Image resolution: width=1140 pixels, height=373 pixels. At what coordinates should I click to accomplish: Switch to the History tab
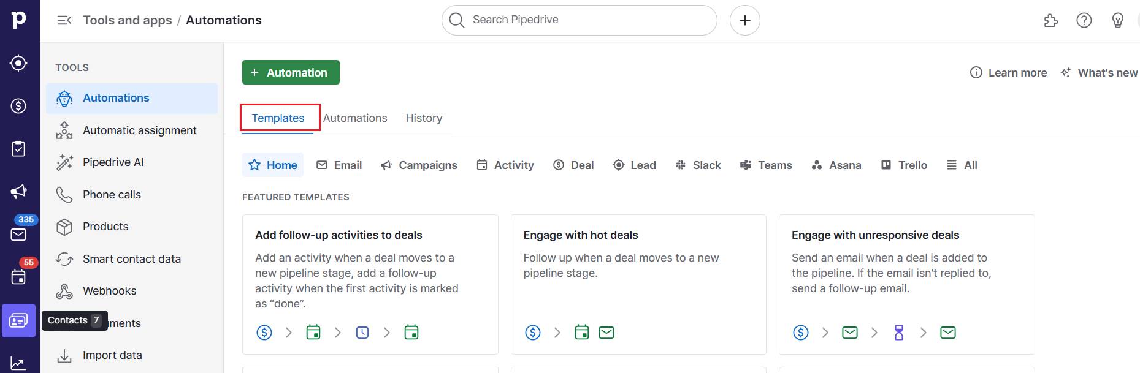424,118
